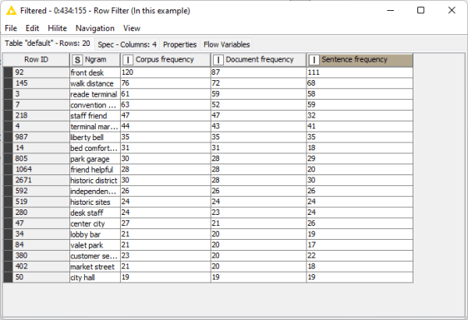Select row ID 2671
This screenshot has height=320, width=468.
click(x=41, y=181)
